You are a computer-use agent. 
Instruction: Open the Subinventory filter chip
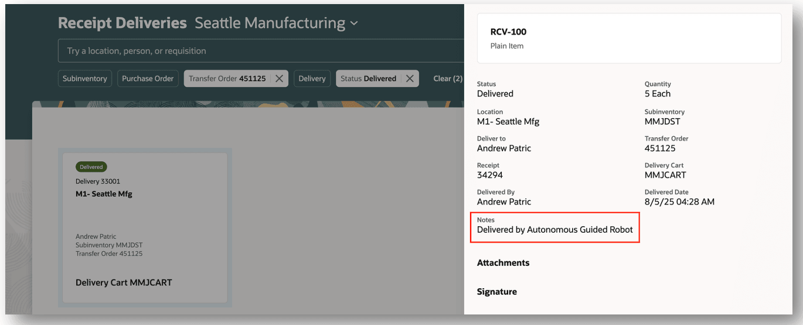[x=85, y=79]
